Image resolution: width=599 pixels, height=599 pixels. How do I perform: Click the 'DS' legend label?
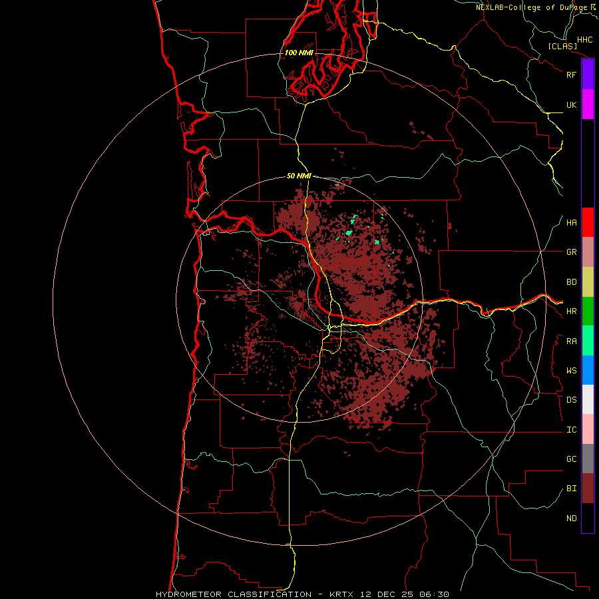pyautogui.click(x=571, y=400)
